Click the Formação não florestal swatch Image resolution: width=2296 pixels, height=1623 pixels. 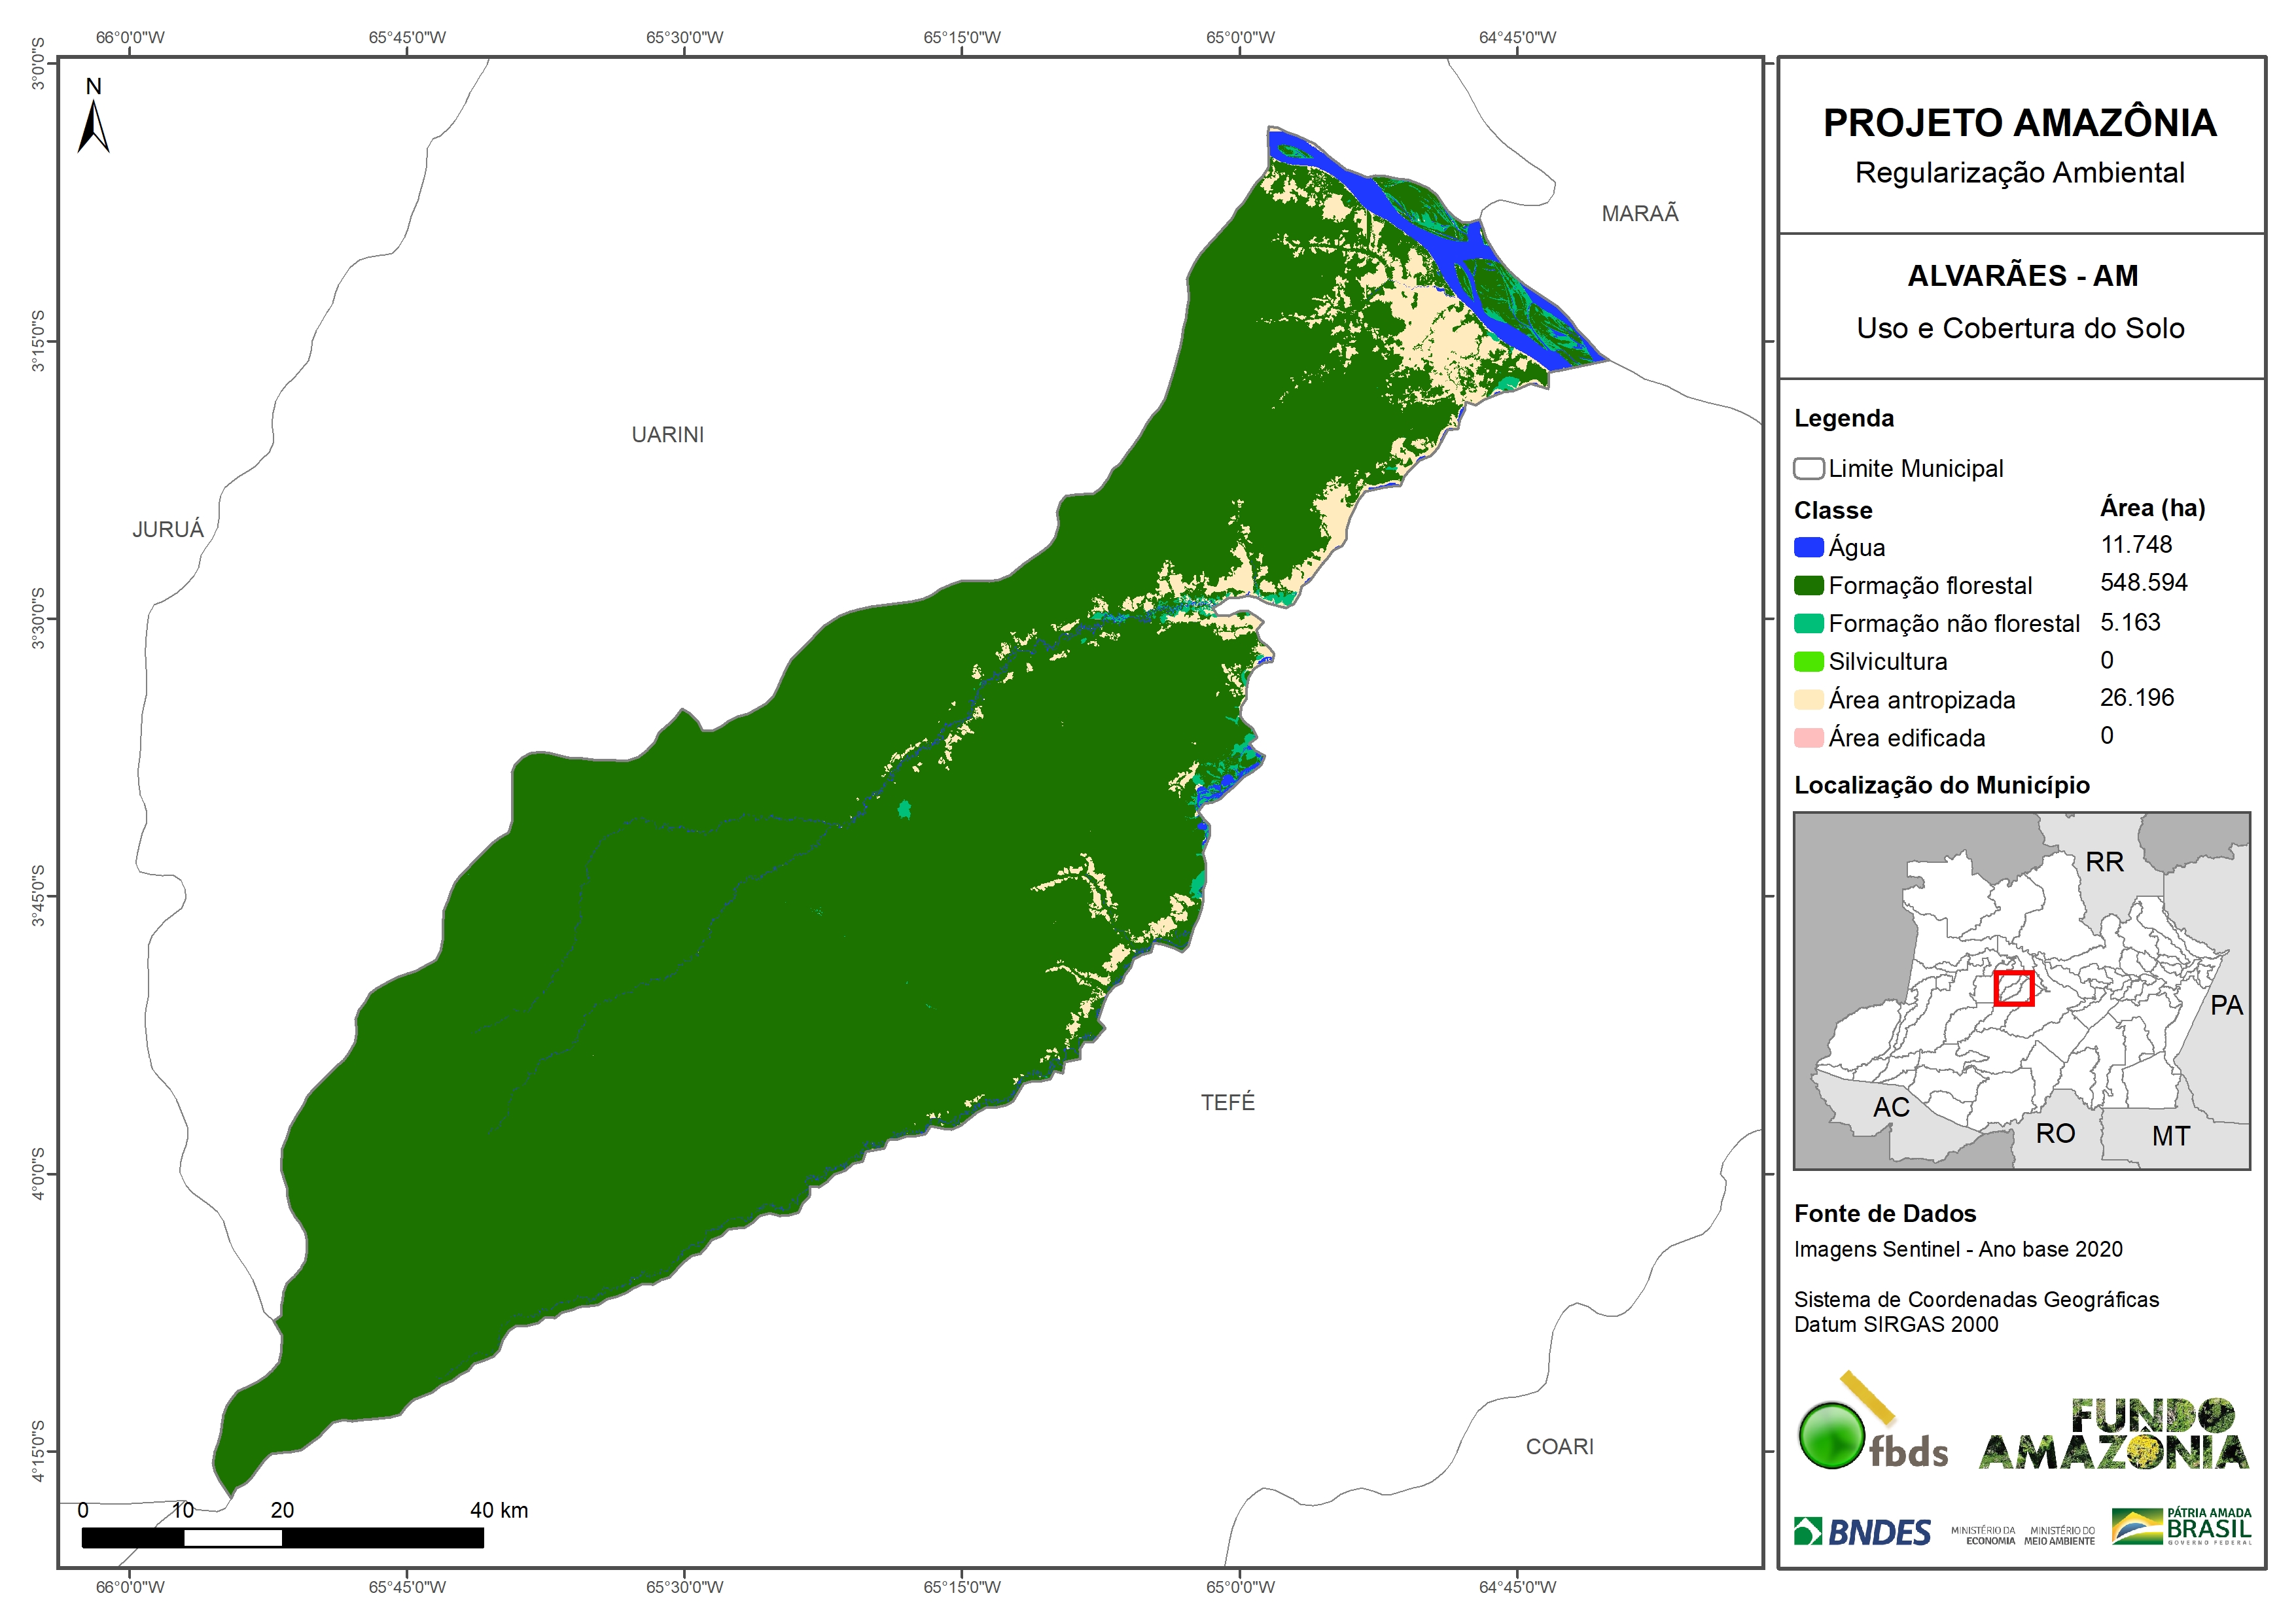tap(1808, 623)
